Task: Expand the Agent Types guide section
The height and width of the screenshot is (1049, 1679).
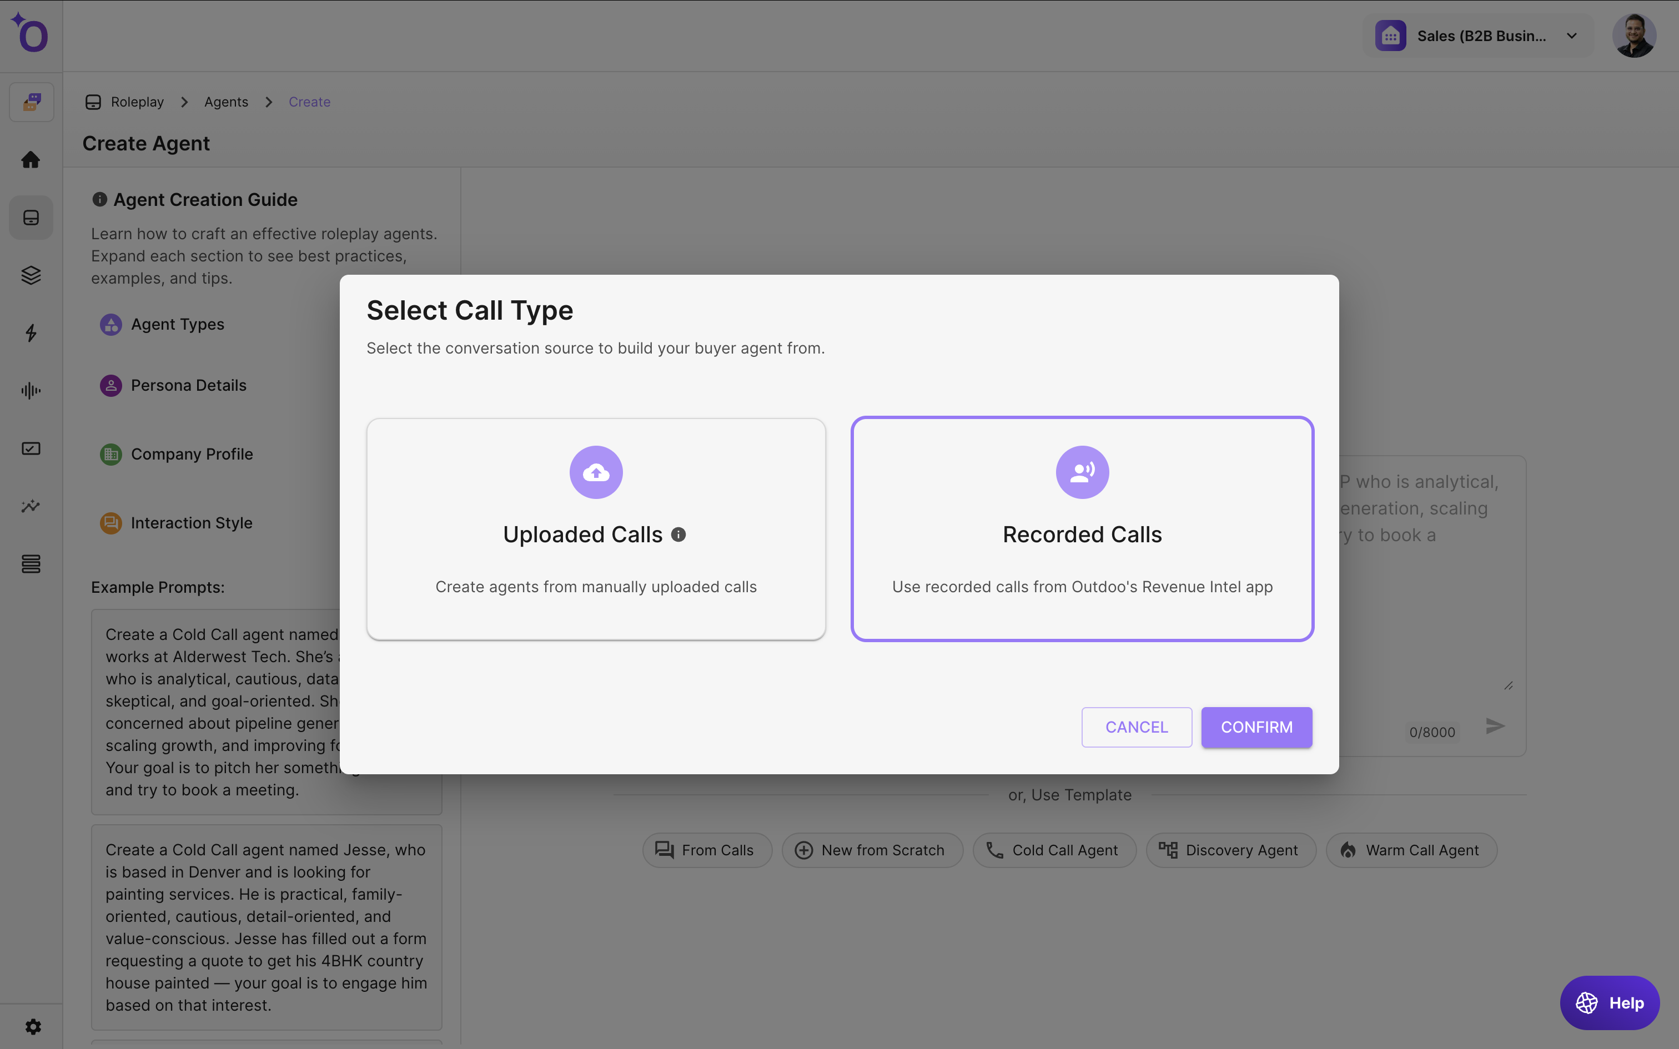Action: 178,325
